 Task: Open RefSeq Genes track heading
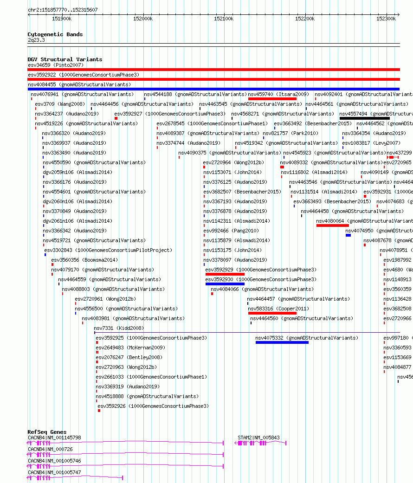(x=47, y=432)
